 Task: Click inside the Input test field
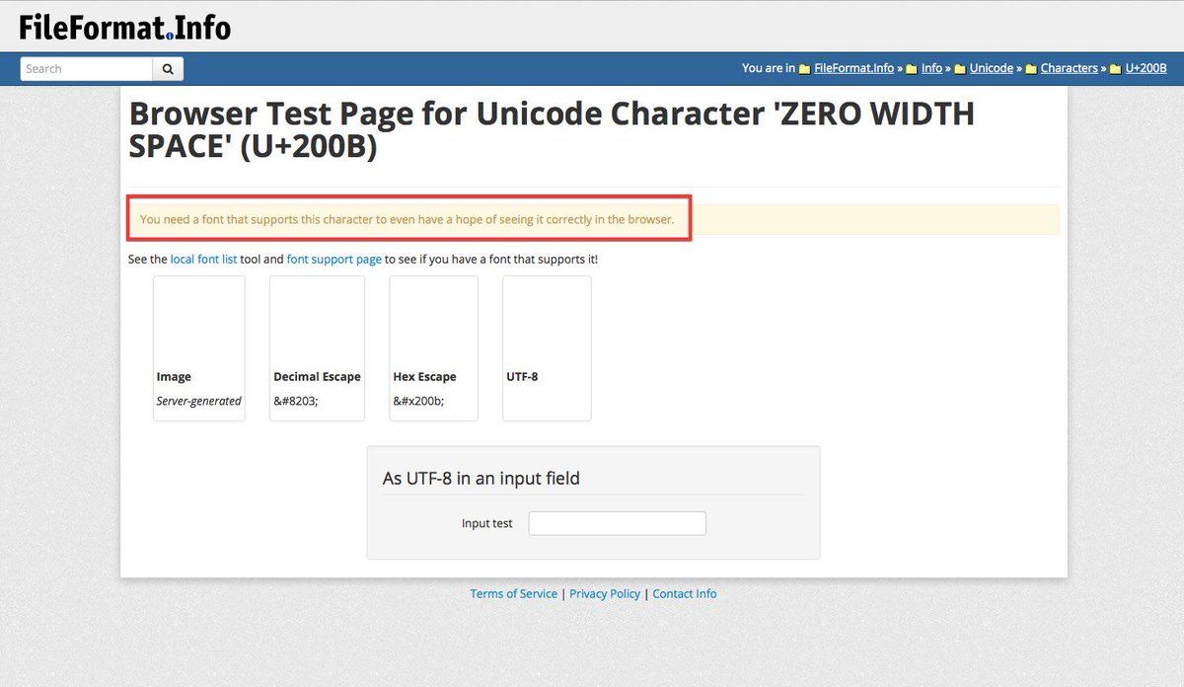point(617,523)
